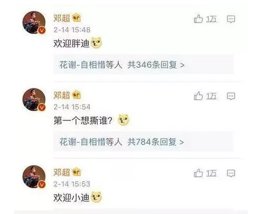Reply to the 欢迎小迪 comment via bubble icon
This screenshot has width=270, height=214.
(231, 173)
